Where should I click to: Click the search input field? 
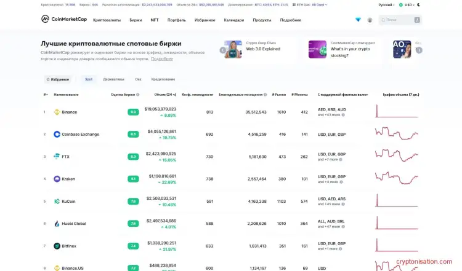click(400, 20)
